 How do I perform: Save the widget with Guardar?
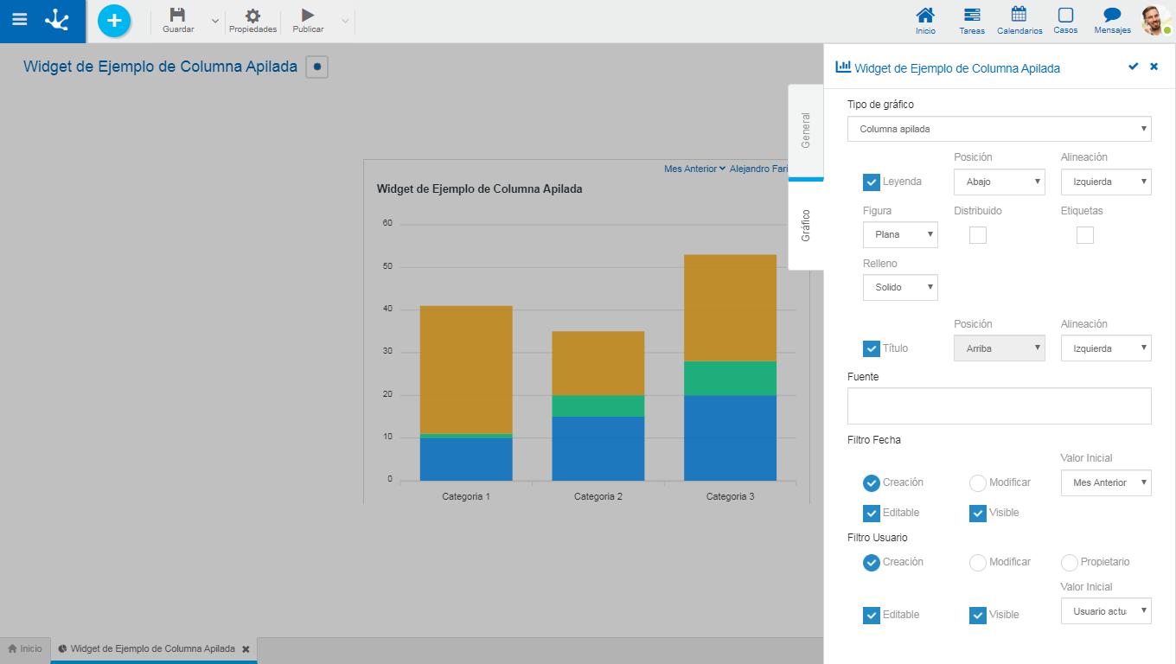click(178, 21)
